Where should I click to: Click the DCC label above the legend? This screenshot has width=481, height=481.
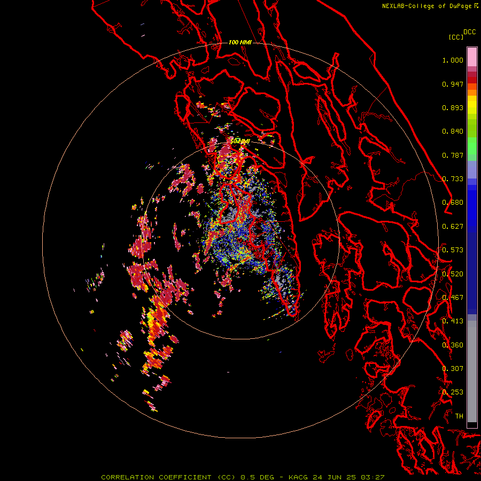(469, 32)
